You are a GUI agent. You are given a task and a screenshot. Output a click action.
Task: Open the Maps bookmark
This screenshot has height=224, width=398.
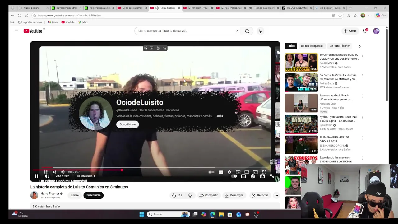(83, 22)
